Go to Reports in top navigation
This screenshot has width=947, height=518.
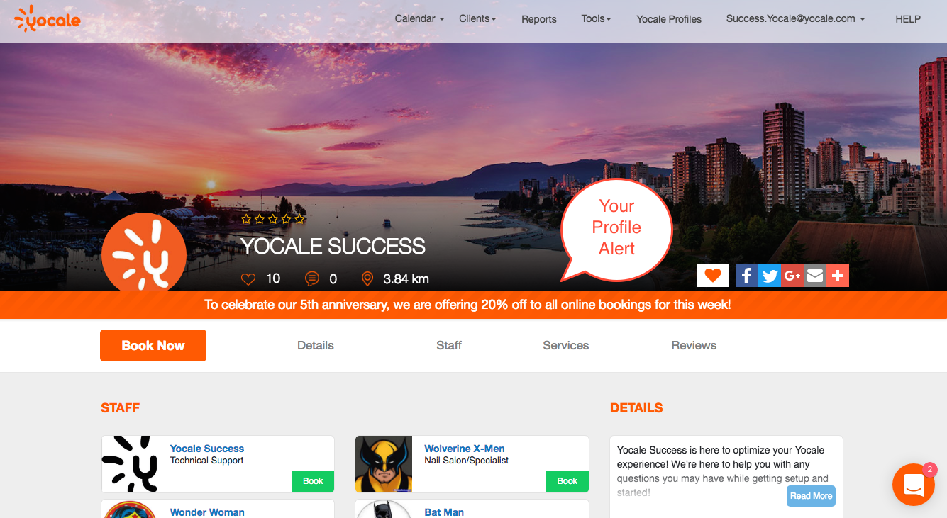[539, 19]
